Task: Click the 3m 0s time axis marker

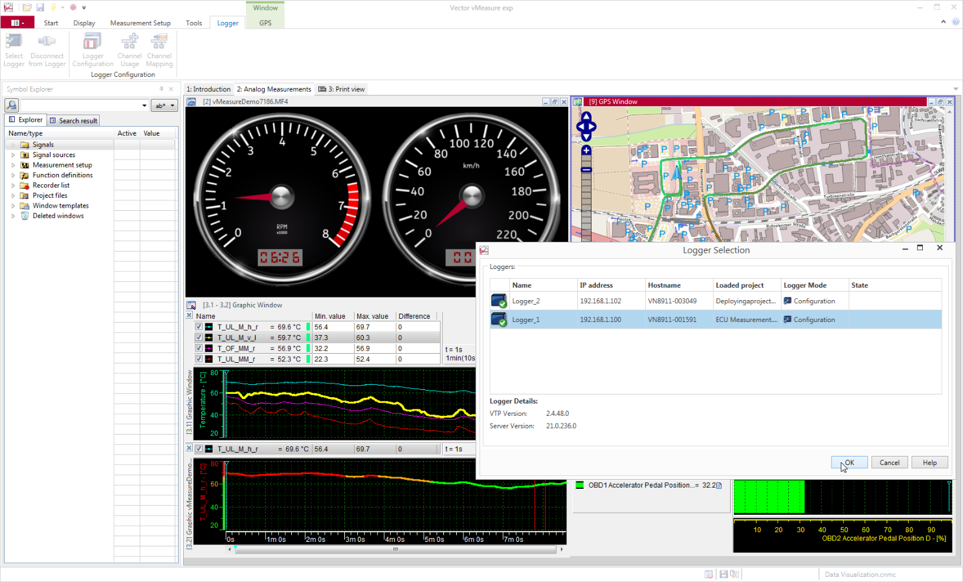Action: point(355,539)
